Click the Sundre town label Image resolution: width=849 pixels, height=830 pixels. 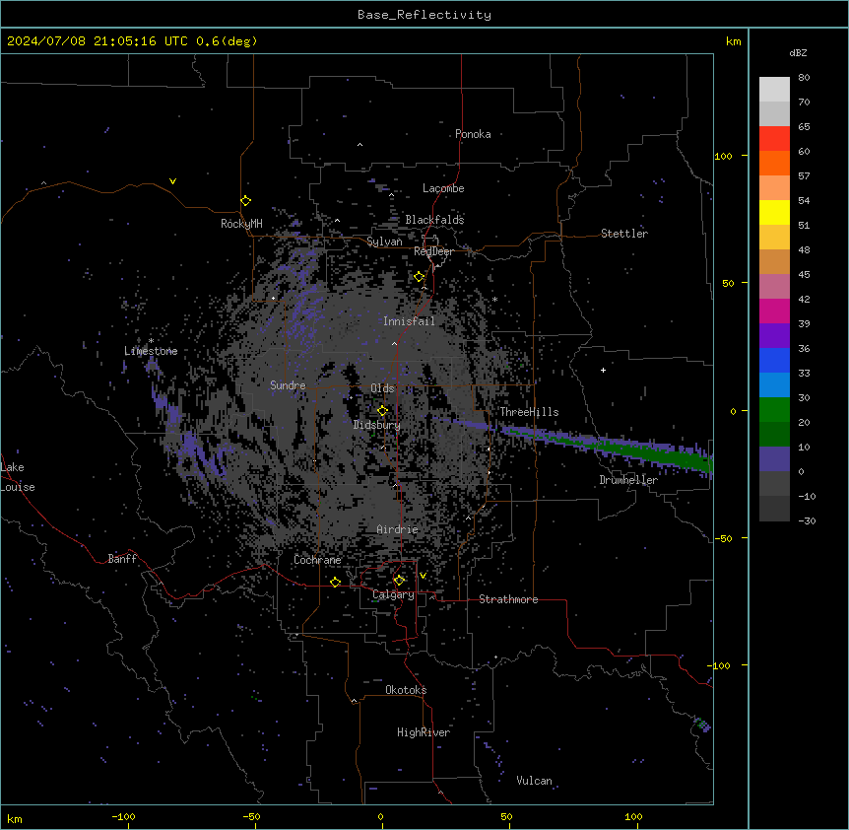[288, 385]
